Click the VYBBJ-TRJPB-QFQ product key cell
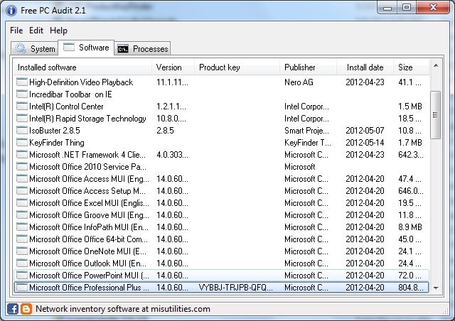This screenshot has width=455, height=321. pos(235,288)
